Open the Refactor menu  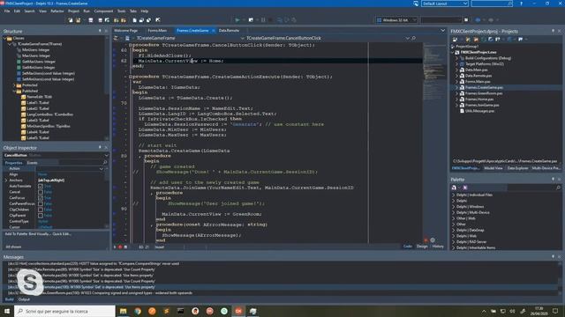(56, 11)
